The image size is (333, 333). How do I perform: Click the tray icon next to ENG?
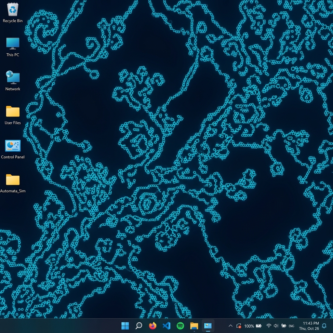pos(284,326)
